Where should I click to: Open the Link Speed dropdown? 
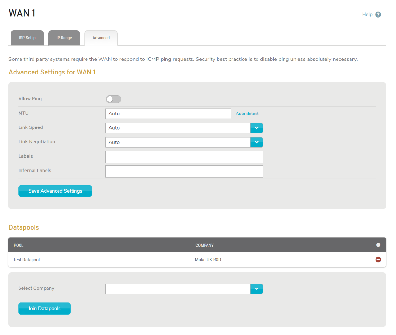coord(256,128)
